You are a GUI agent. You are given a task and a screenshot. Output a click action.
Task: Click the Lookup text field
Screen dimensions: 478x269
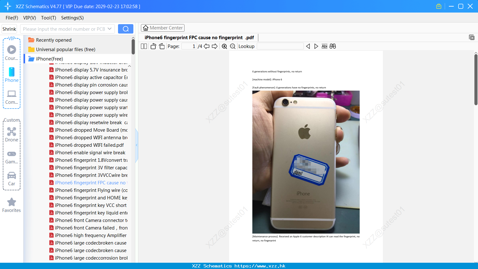[x=280, y=46]
